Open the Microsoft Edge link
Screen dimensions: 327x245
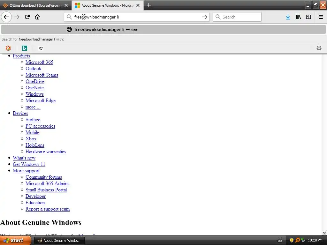[x=41, y=100]
